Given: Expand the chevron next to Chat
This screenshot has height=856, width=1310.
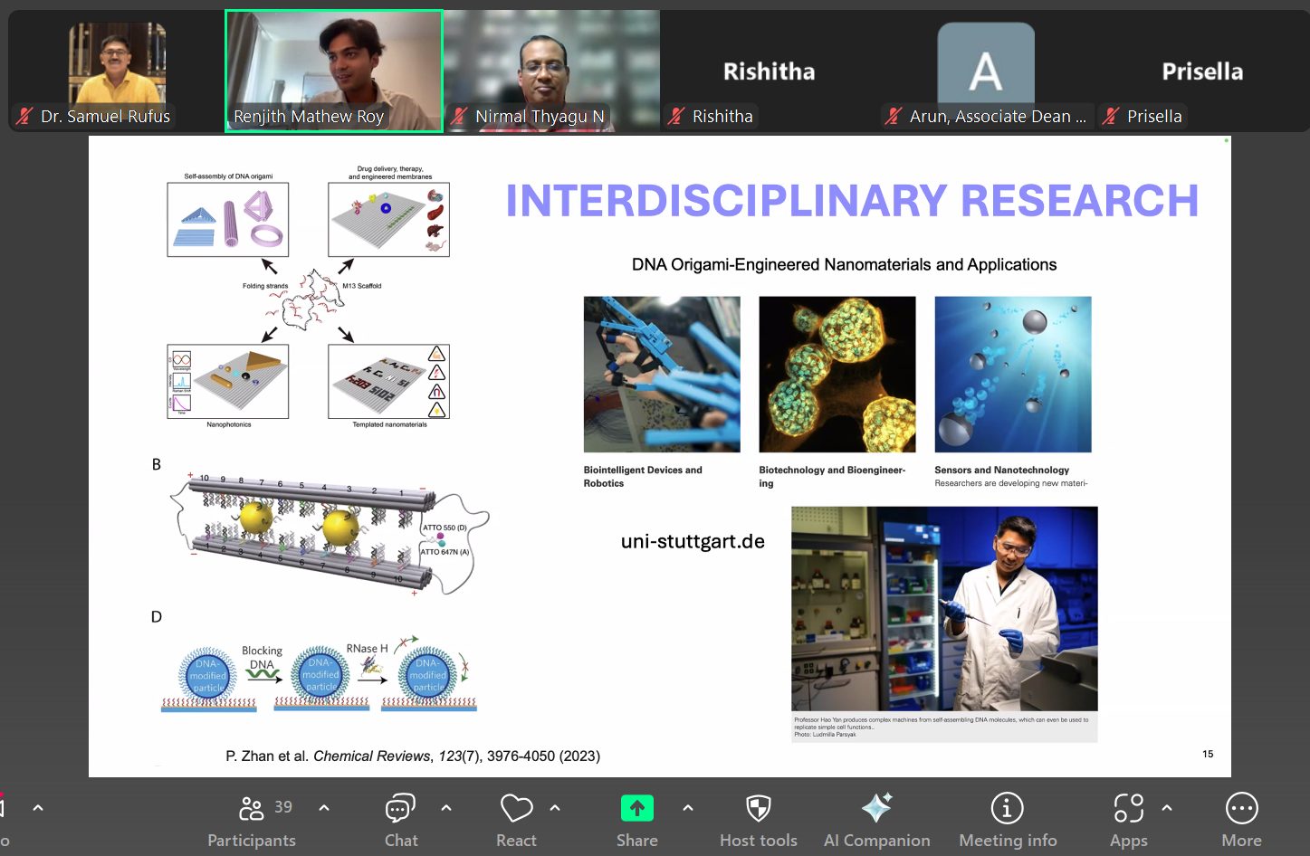Looking at the screenshot, I should (446, 808).
